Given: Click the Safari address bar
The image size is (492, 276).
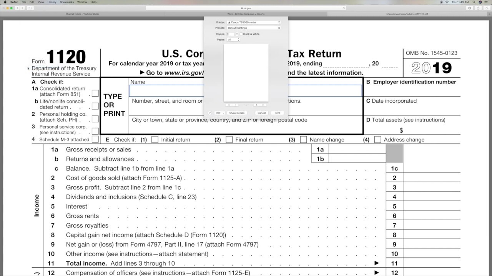Looking at the screenshot, I should 246,8.
